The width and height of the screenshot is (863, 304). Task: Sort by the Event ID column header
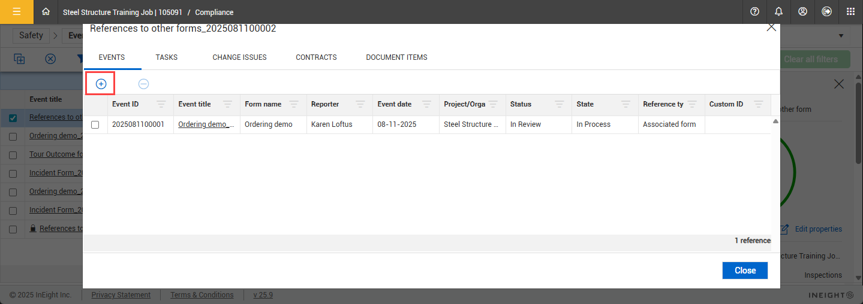pos(125,104)
